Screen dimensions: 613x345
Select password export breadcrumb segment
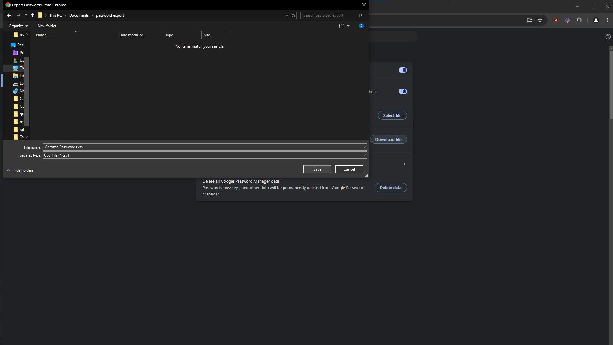click(110, 15)
